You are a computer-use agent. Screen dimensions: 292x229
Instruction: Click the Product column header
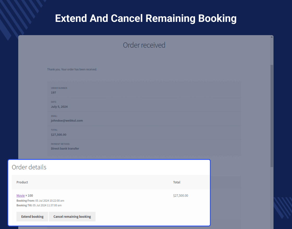[22, 182]
